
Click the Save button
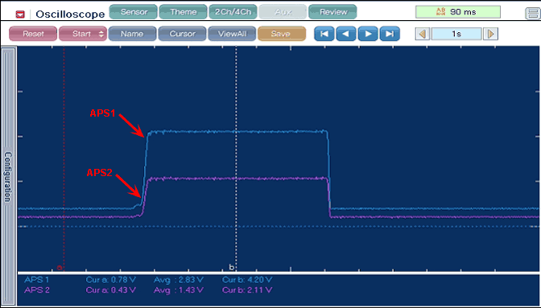tap(282, 34)
